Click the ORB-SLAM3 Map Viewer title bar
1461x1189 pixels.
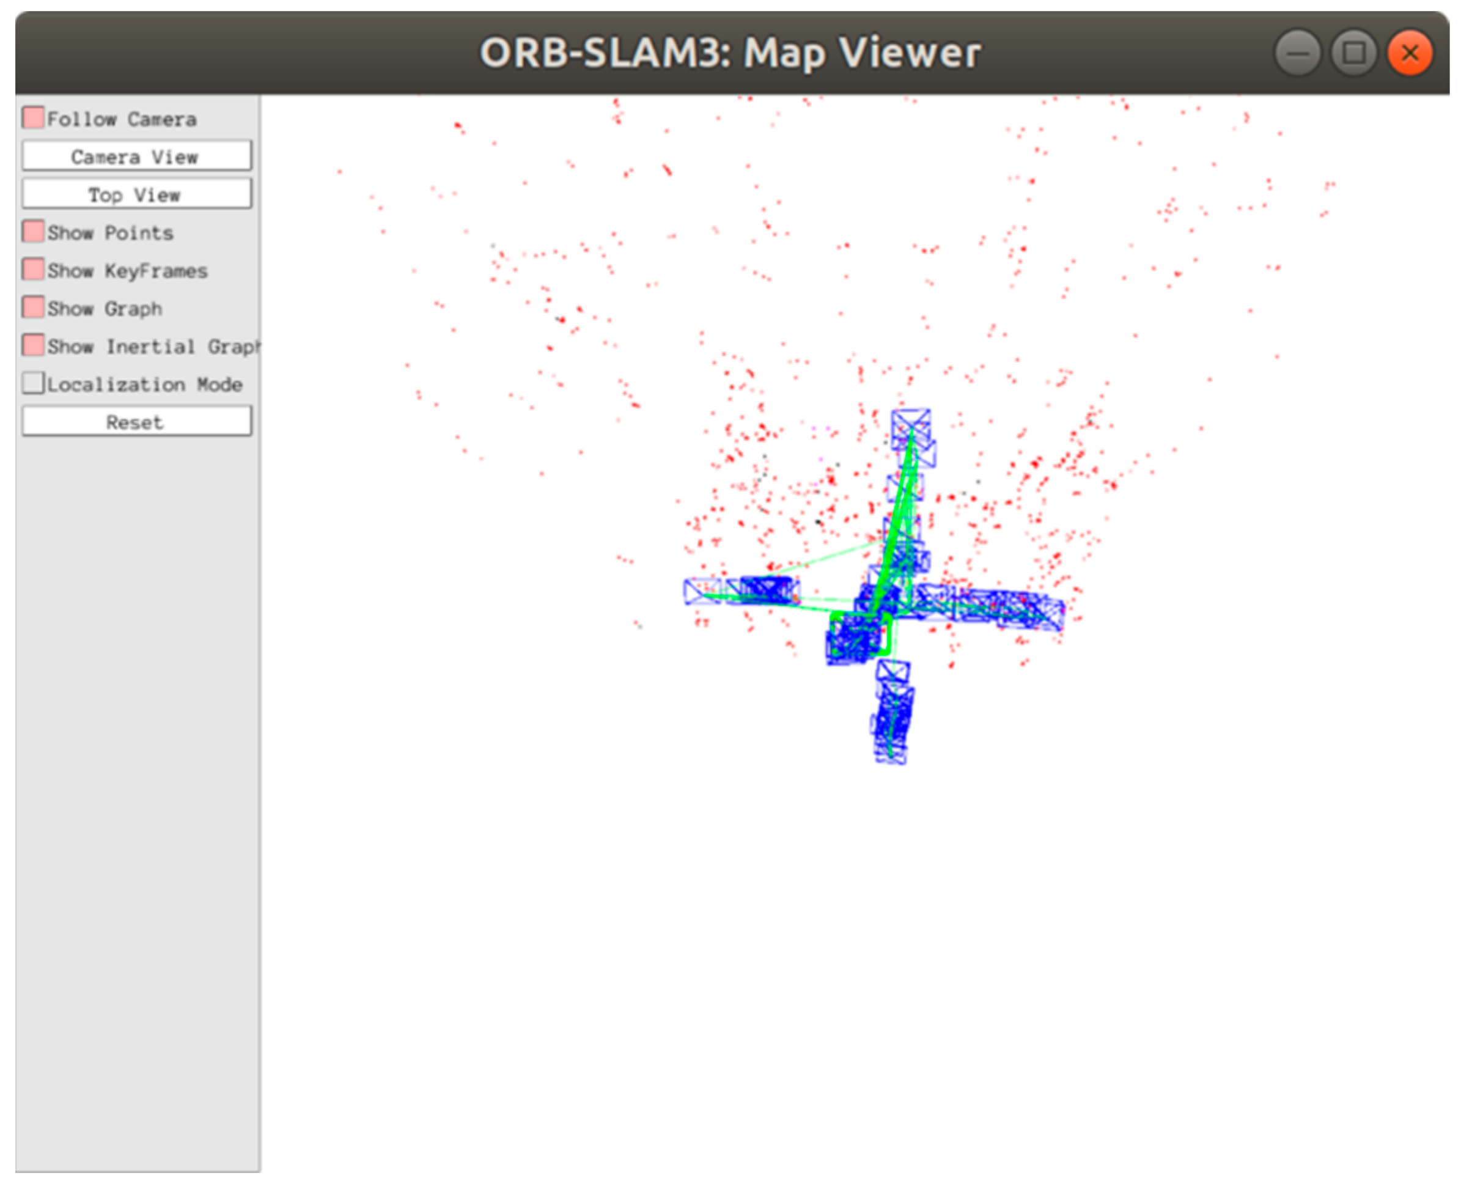[730, 53]
